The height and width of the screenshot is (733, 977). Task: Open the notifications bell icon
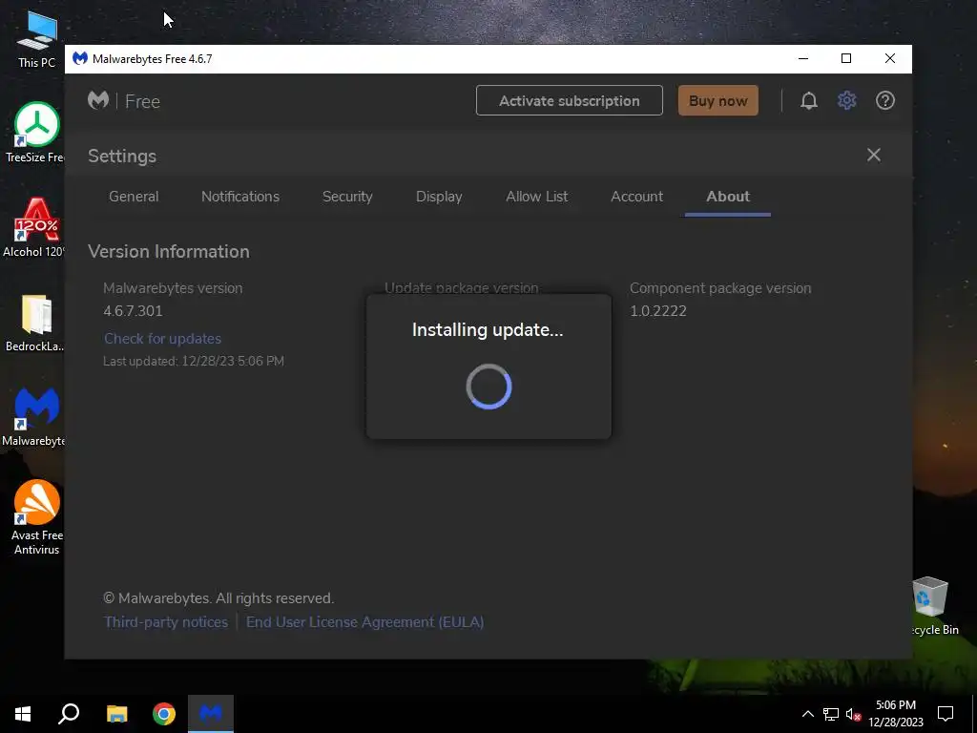[809, 100]
